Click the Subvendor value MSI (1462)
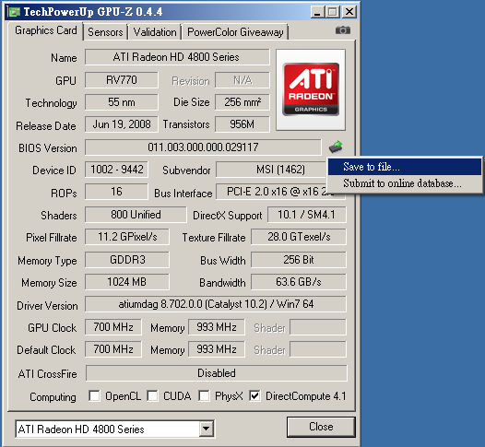This screenshot has width=485, height=447. [x=271, y=170]
